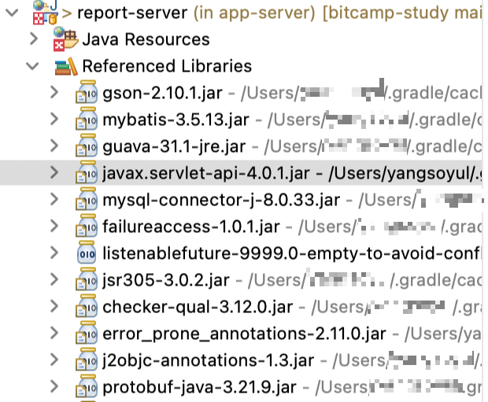488x402 pixels.
Task: Click the j2objc-annotations-1.3.jar jar icon
Action: tap(87, 360)
